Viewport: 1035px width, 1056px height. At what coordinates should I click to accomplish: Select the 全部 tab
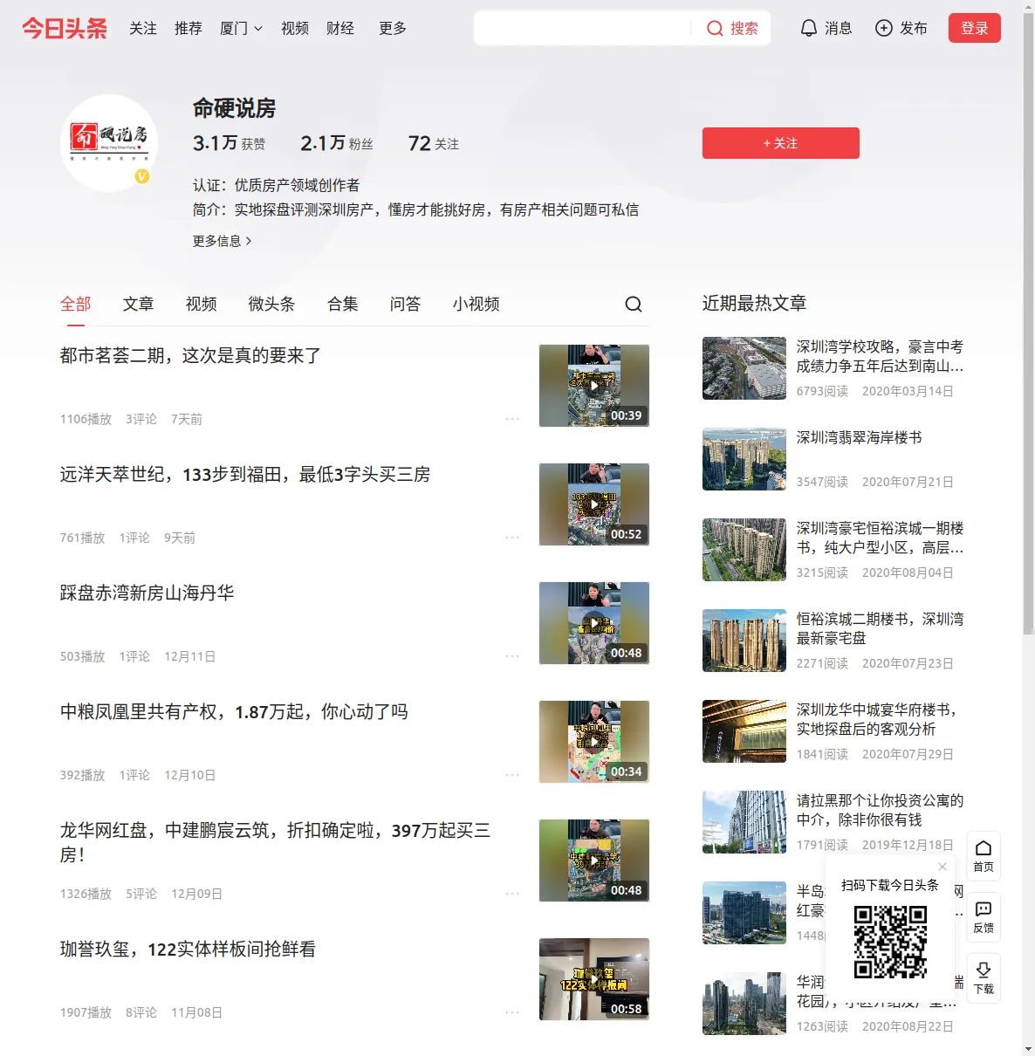pyautogui.click(x=76, y=304)
